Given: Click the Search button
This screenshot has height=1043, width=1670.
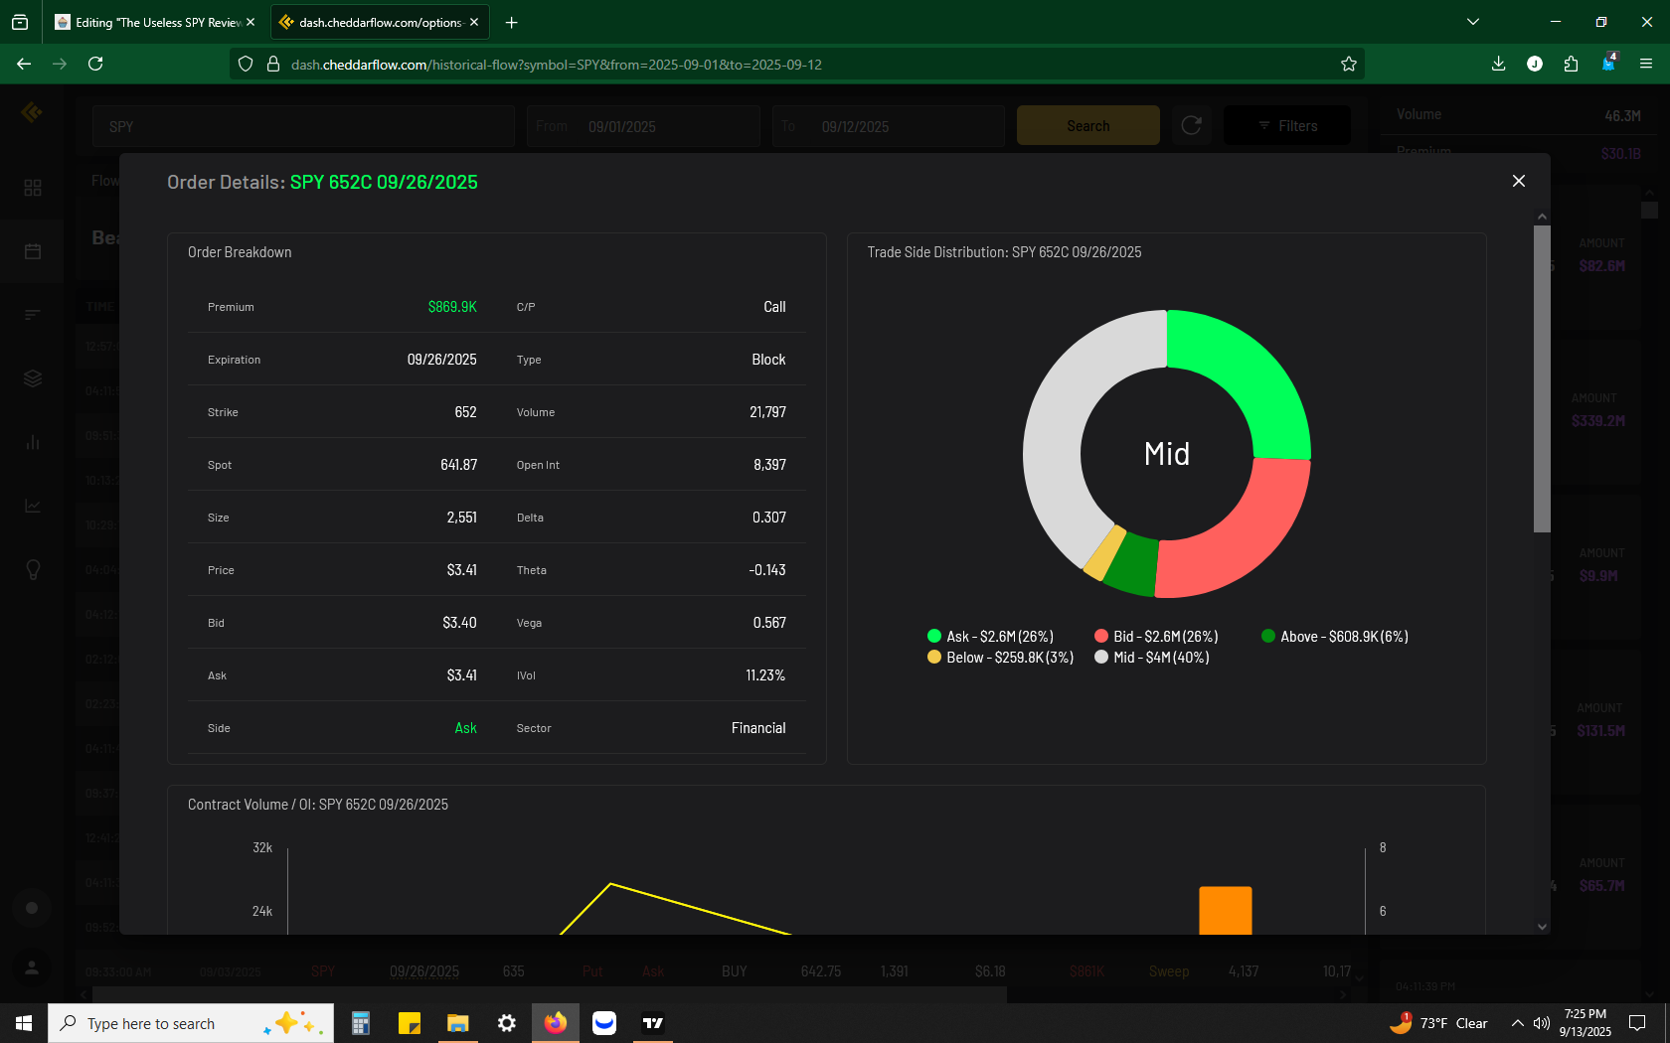Looking at the screenshot, I should [x=1087, y=125].
